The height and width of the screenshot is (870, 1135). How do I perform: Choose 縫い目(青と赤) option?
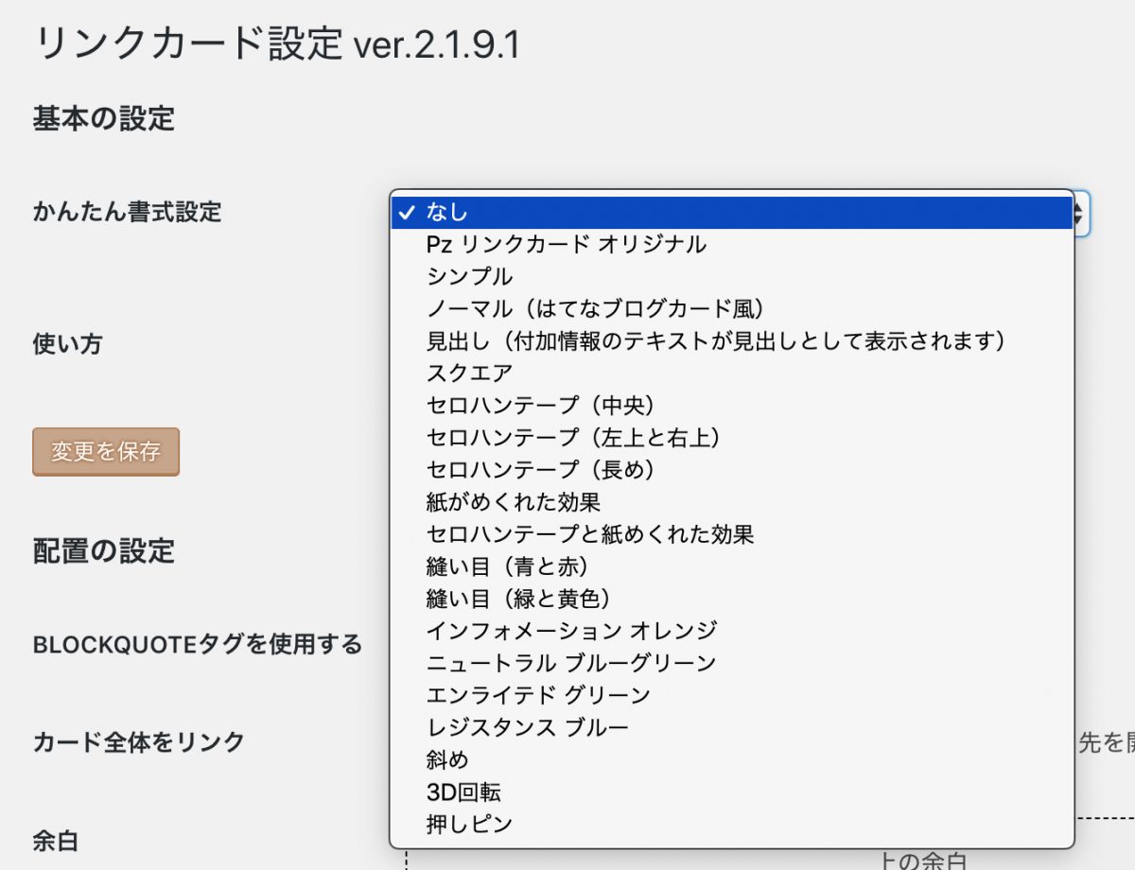(x=732, y=566)
